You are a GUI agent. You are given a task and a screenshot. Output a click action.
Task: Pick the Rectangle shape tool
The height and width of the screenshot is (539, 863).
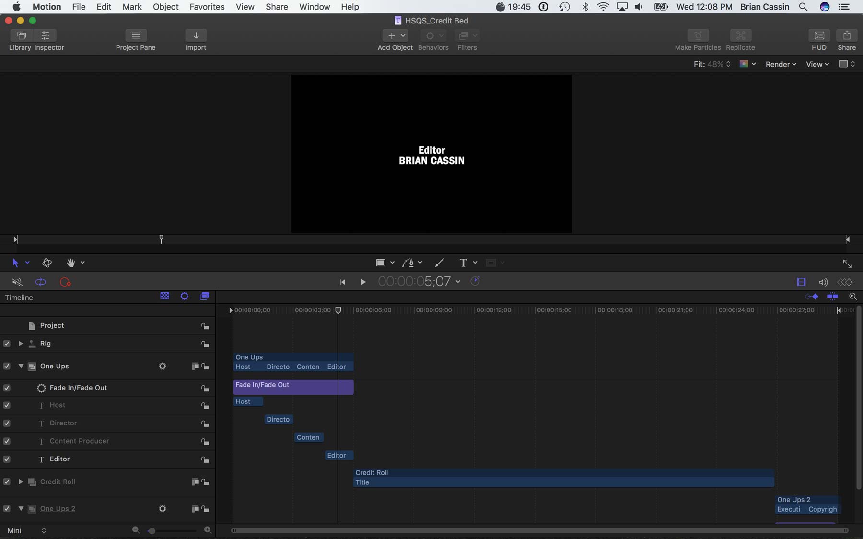(x=381, y=263)
